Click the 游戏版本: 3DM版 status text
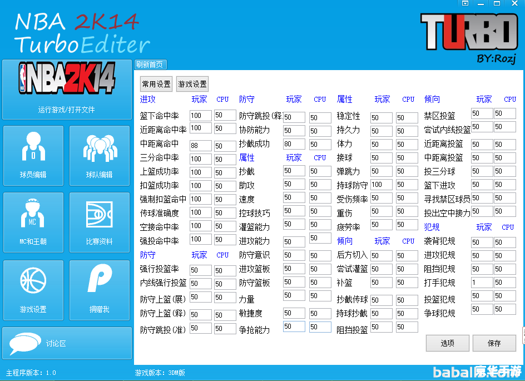This screenshot has height=381, width=525. tap(160, 373)
